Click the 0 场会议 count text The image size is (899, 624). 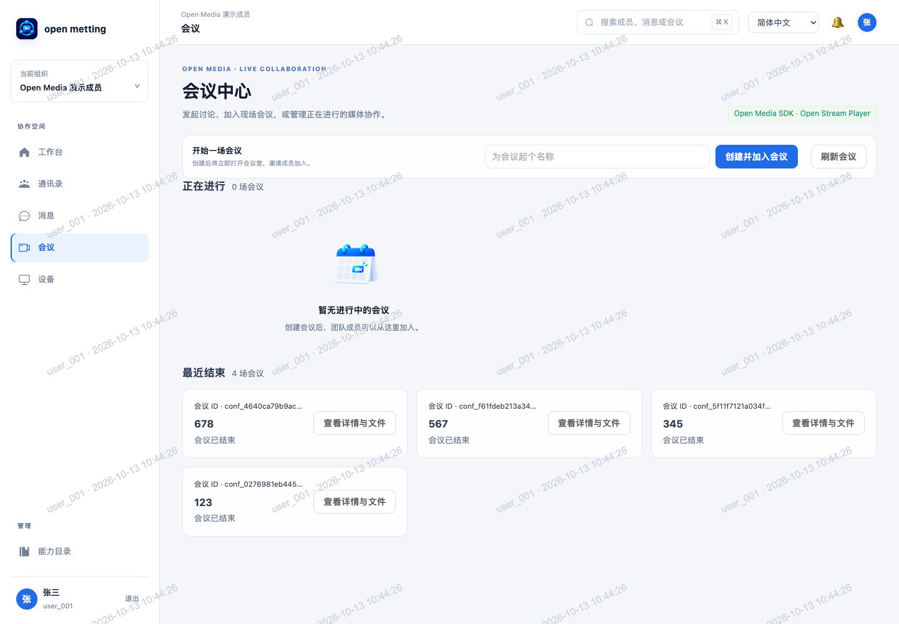pos(248,187)
